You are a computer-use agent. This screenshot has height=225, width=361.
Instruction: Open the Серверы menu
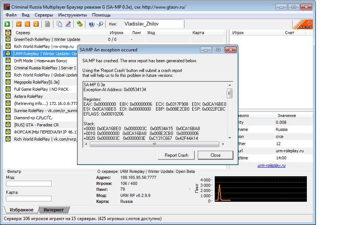coord(44,15)
